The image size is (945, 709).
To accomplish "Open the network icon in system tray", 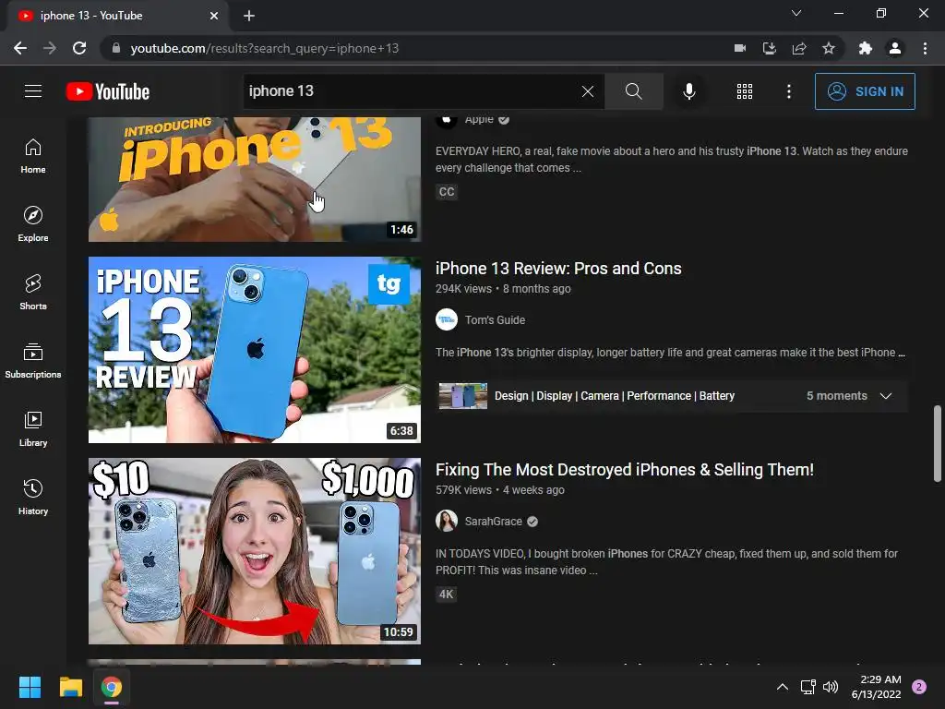I will click(x=808, y=687).
